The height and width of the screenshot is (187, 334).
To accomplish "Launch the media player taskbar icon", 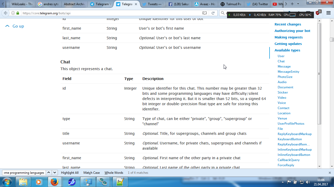I will point(39,182).
